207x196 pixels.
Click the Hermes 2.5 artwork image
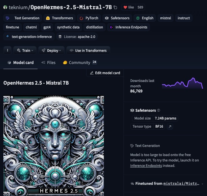53,146
